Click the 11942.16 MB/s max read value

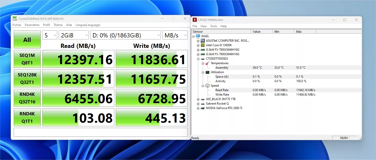(x=306, y=90)
